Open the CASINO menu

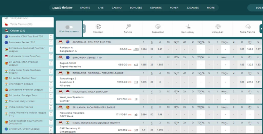[116, 8]
